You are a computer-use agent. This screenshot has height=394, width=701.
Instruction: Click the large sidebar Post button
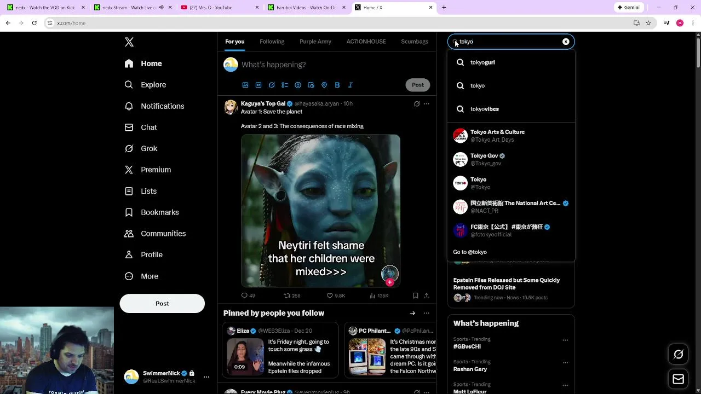click(162, 304)
